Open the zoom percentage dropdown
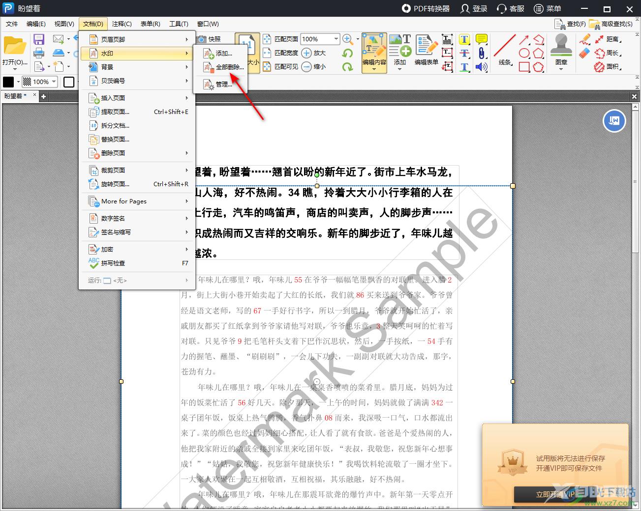The width and height of the screenshot is (641, 511). click(x=336, y=39)
